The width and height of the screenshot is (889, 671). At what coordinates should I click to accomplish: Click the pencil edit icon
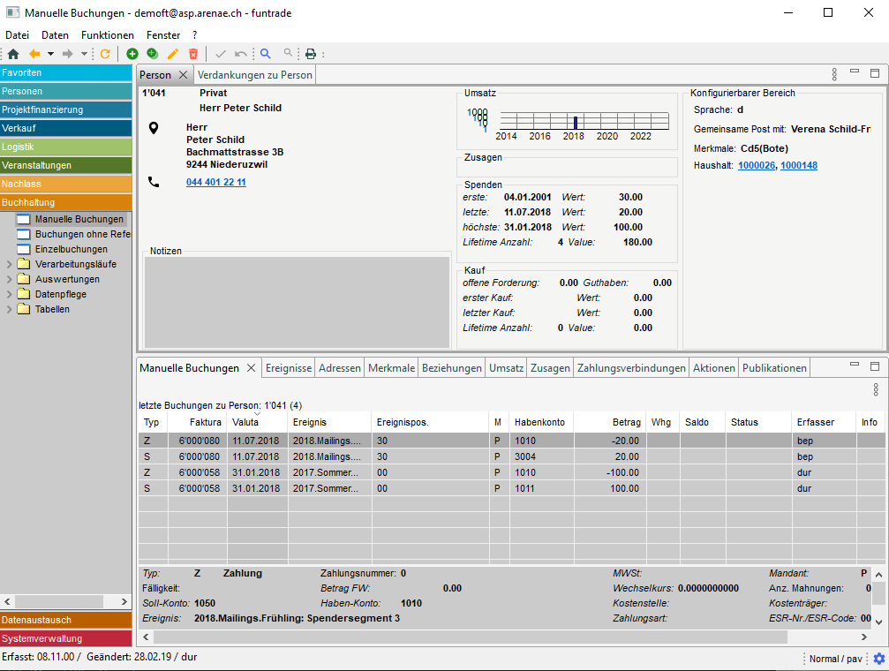173,54
